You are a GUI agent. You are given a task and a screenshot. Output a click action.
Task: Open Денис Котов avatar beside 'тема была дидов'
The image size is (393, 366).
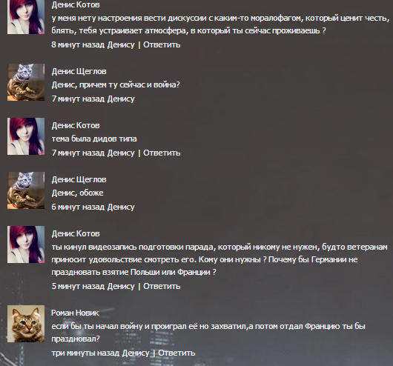(26, 136)
